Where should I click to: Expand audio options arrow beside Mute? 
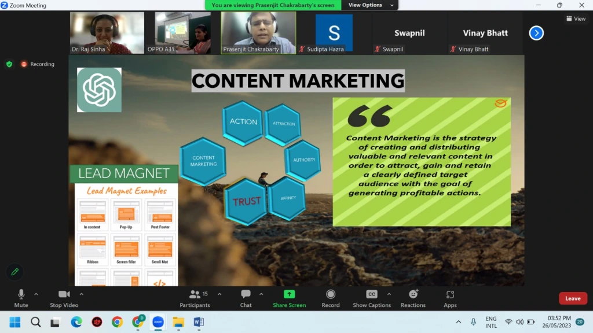click(36, 294)
